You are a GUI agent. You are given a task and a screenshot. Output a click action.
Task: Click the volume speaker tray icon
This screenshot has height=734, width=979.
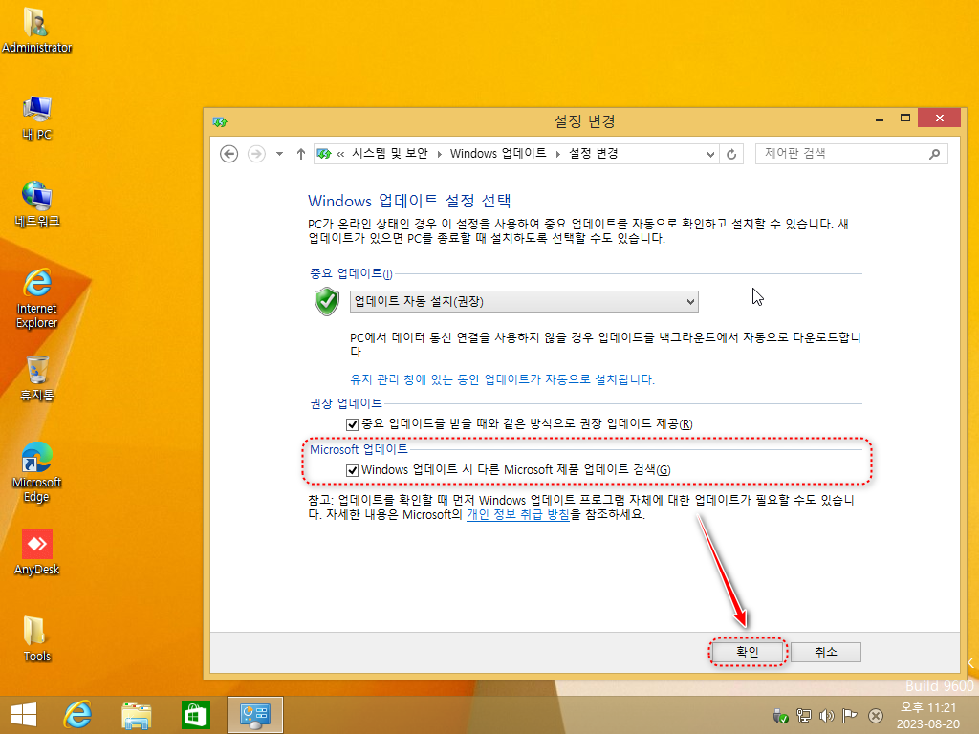[827, 716]
